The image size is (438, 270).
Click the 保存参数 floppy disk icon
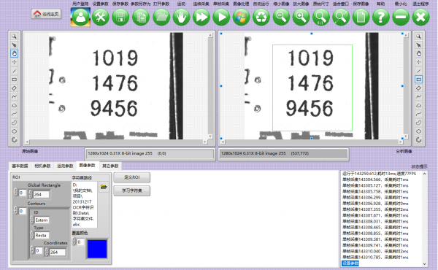click(x=120, y=17)
